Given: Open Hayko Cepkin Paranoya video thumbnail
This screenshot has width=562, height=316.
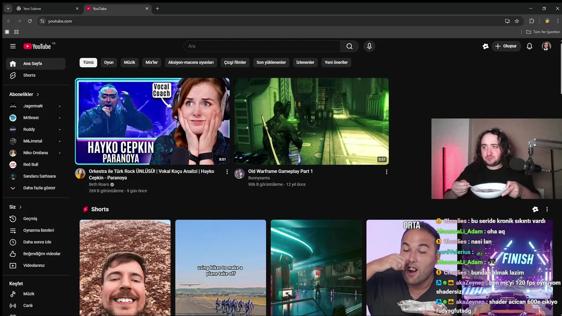Looking at the screenshot, I should click(152, 122).
